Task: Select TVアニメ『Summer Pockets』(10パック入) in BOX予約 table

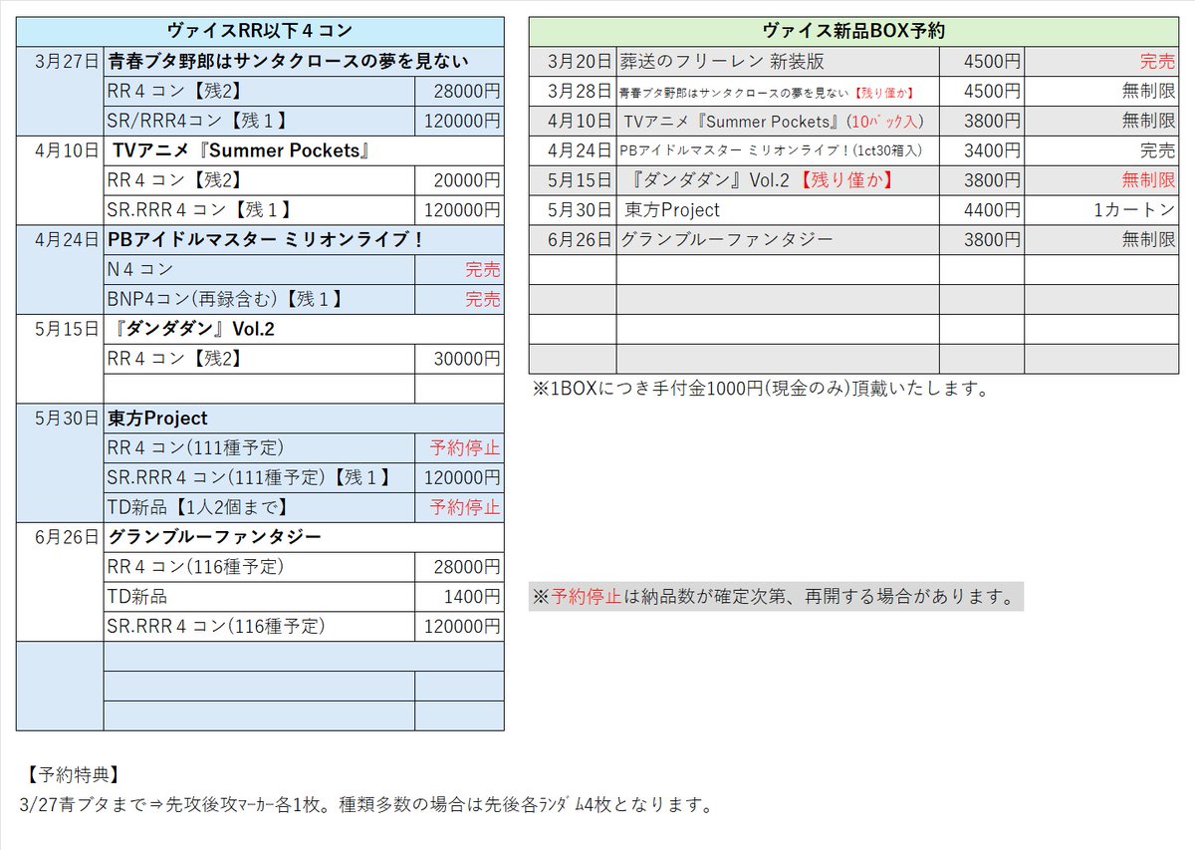Action: pos(777,121)
